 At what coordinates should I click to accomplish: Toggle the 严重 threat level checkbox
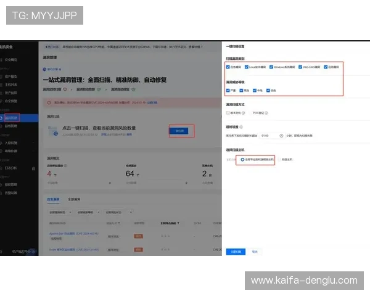228,91
